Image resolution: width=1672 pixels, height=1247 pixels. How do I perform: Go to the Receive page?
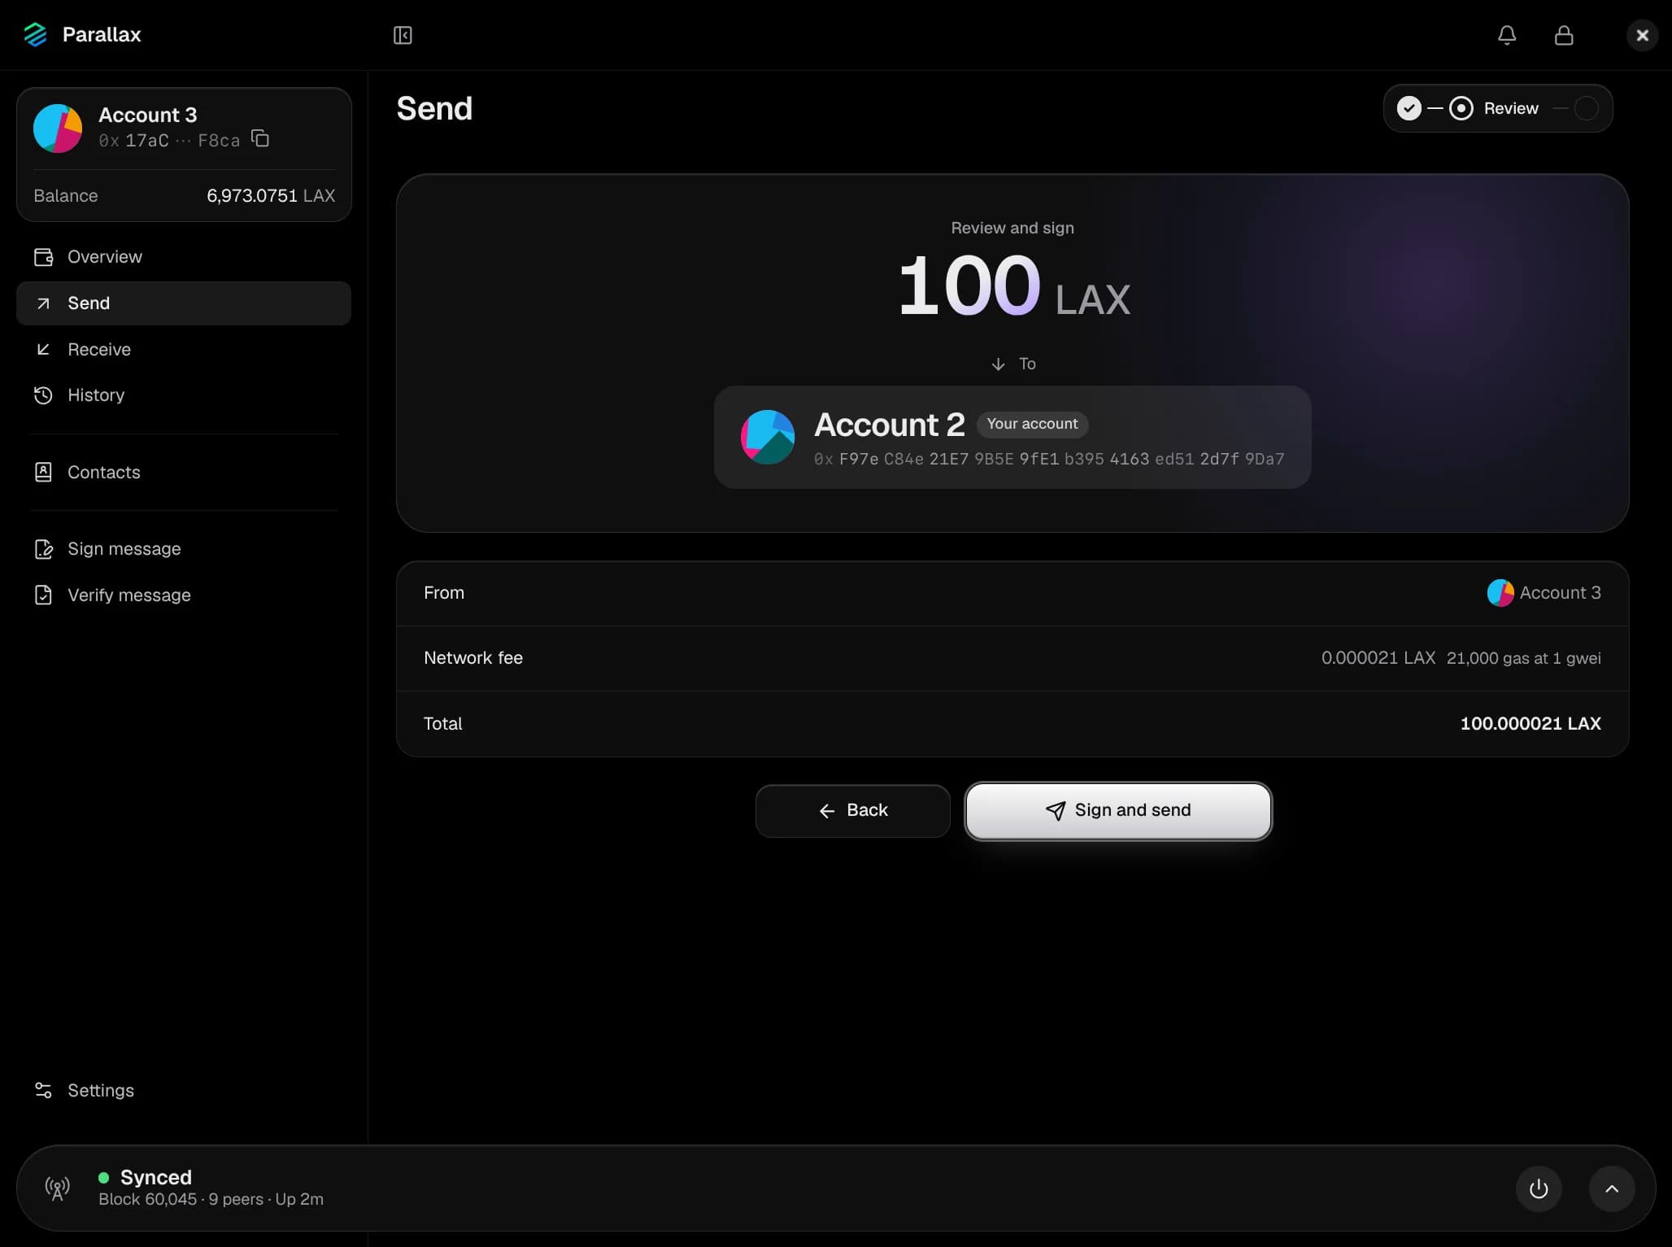click(x=184, y=349)
